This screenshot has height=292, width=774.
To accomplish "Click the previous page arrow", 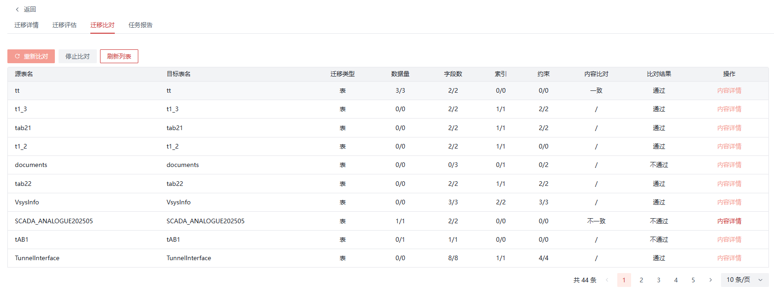I will [607, 280].
